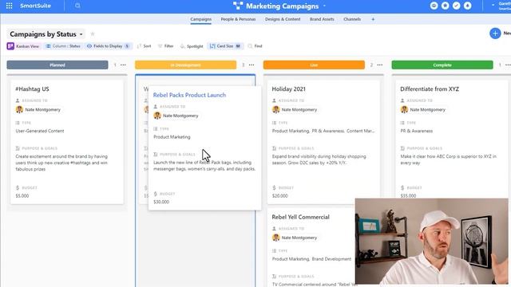Open the Designs & Content tab

tap(283, 19)
